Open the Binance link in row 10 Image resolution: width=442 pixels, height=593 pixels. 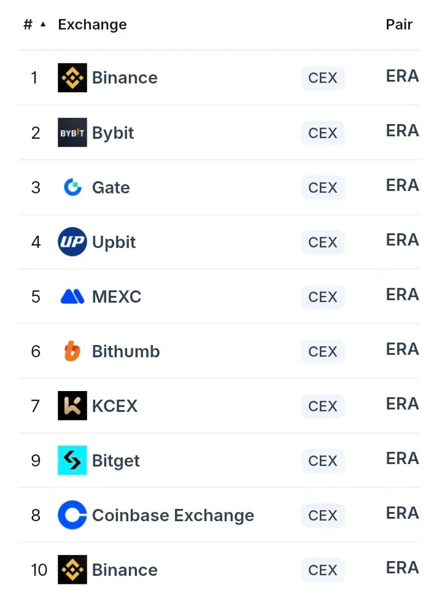pos(125,570)
